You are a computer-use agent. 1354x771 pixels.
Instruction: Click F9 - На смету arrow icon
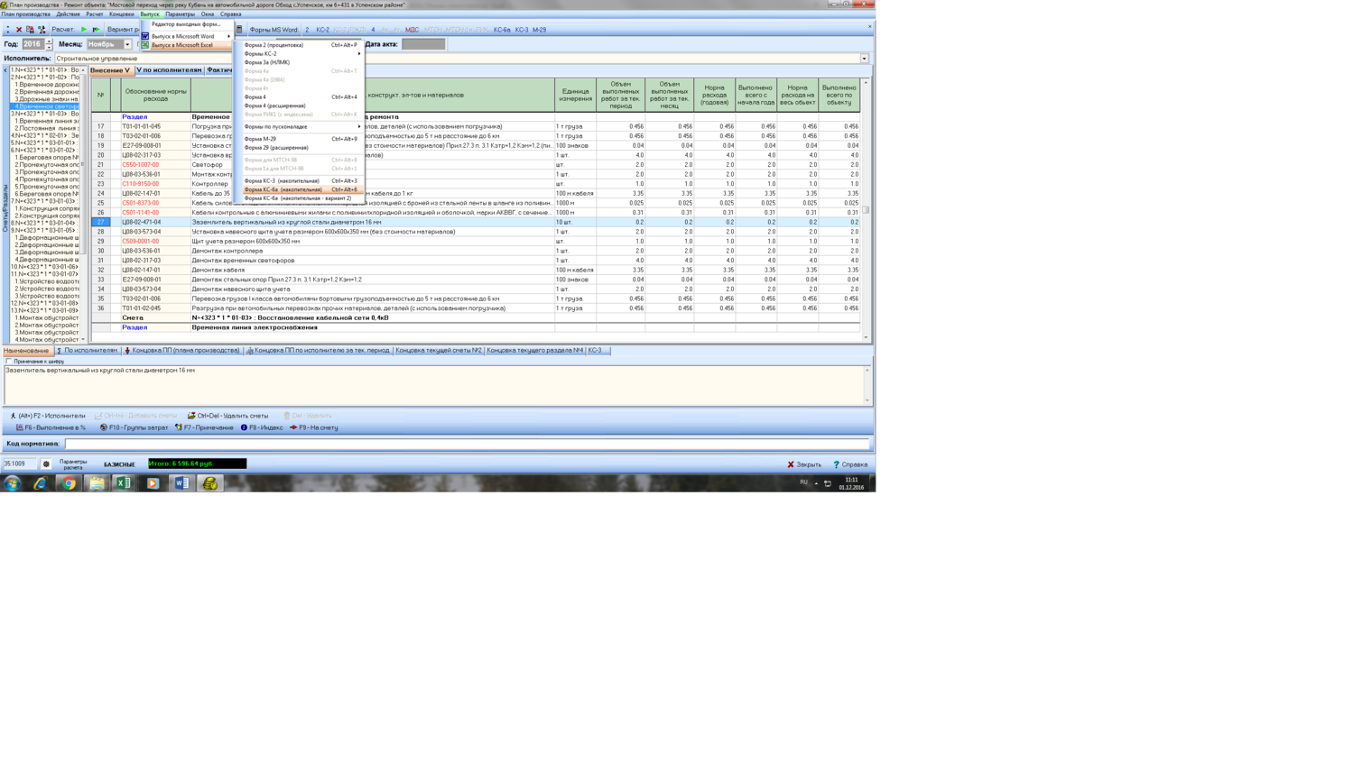(293, 427)
